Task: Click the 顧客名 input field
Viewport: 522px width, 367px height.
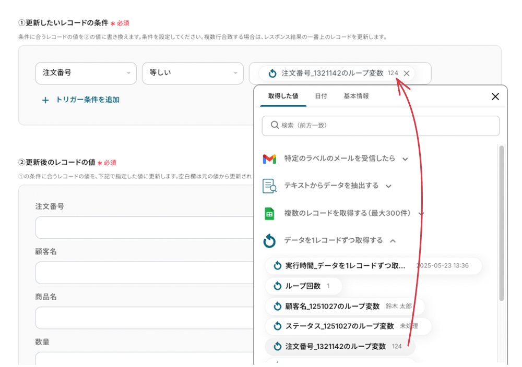Action: pos(144,273)
